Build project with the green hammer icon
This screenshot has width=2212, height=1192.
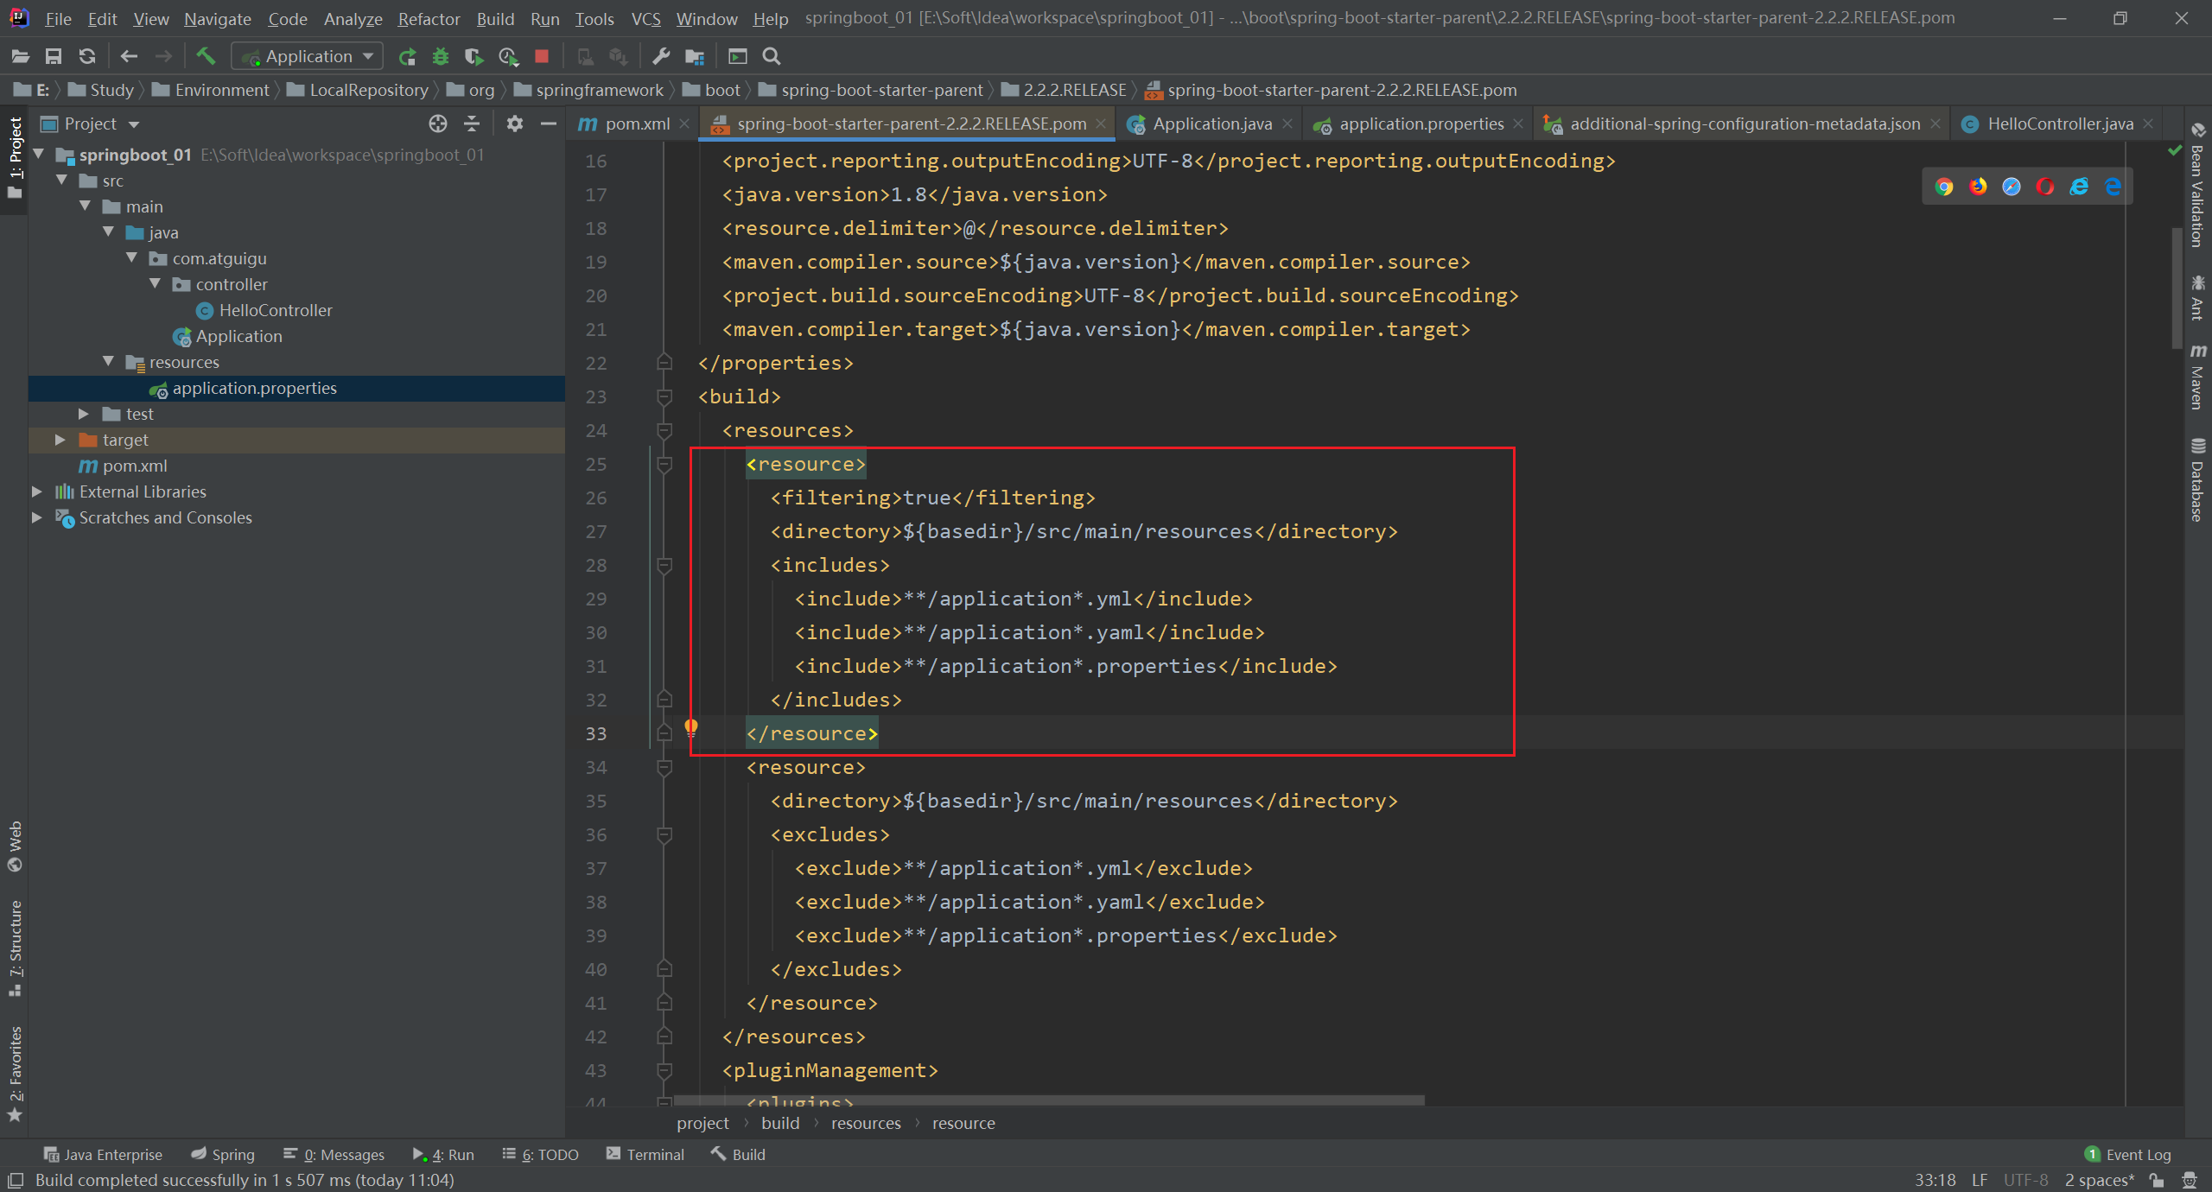pyautogui.click(x=205, y=56)
